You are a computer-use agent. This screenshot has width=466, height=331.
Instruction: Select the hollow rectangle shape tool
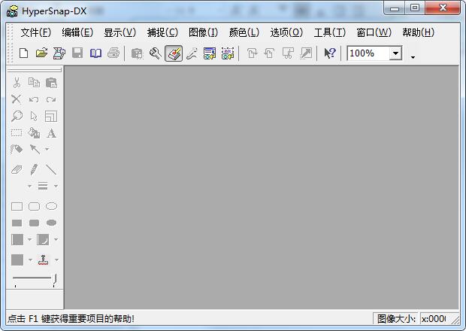(x=17, y=206)
